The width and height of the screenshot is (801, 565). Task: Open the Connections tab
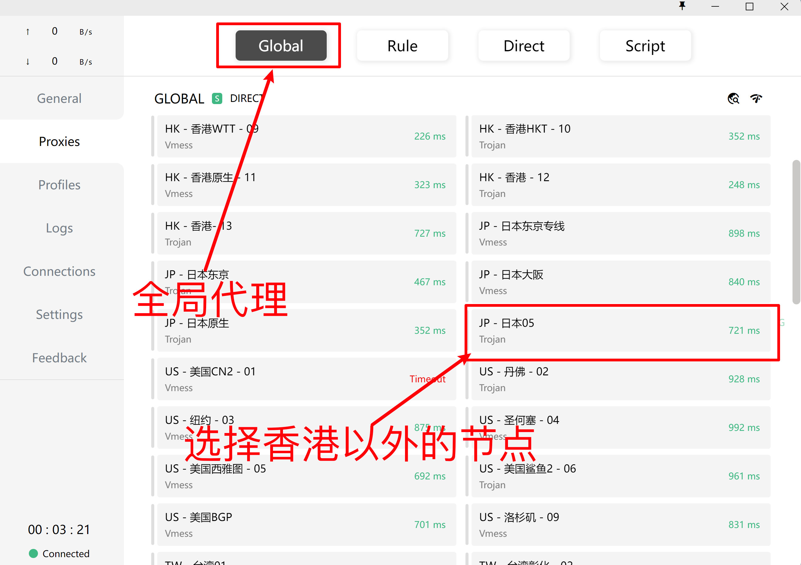(59, 271)
